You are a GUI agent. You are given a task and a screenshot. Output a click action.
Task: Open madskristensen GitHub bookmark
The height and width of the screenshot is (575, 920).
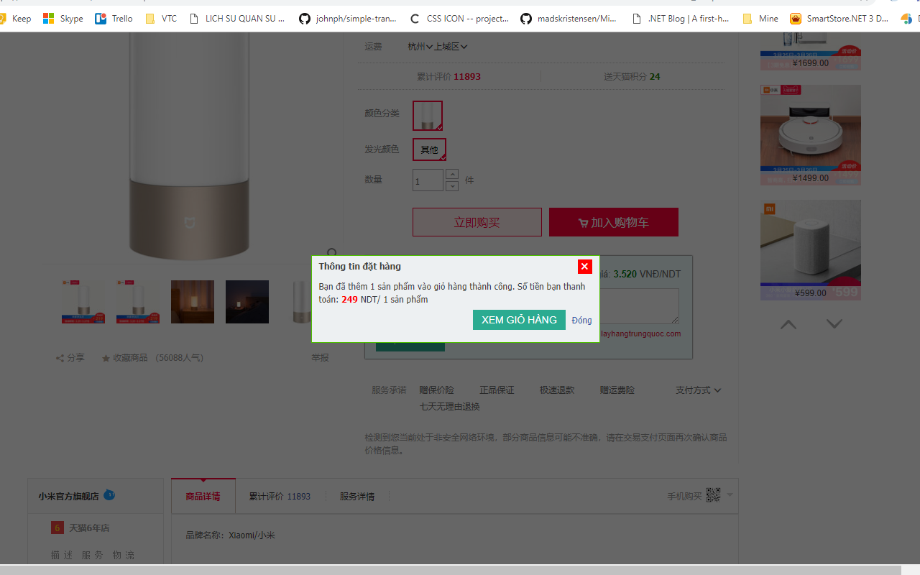pyautogui.click(x=569, y=19)
